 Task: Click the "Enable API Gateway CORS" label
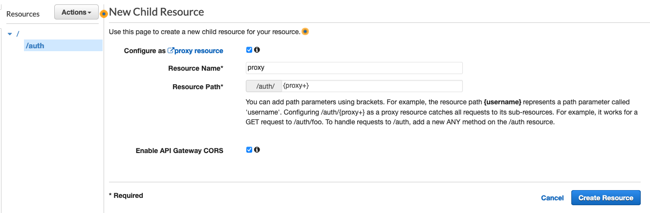point(179,151)
